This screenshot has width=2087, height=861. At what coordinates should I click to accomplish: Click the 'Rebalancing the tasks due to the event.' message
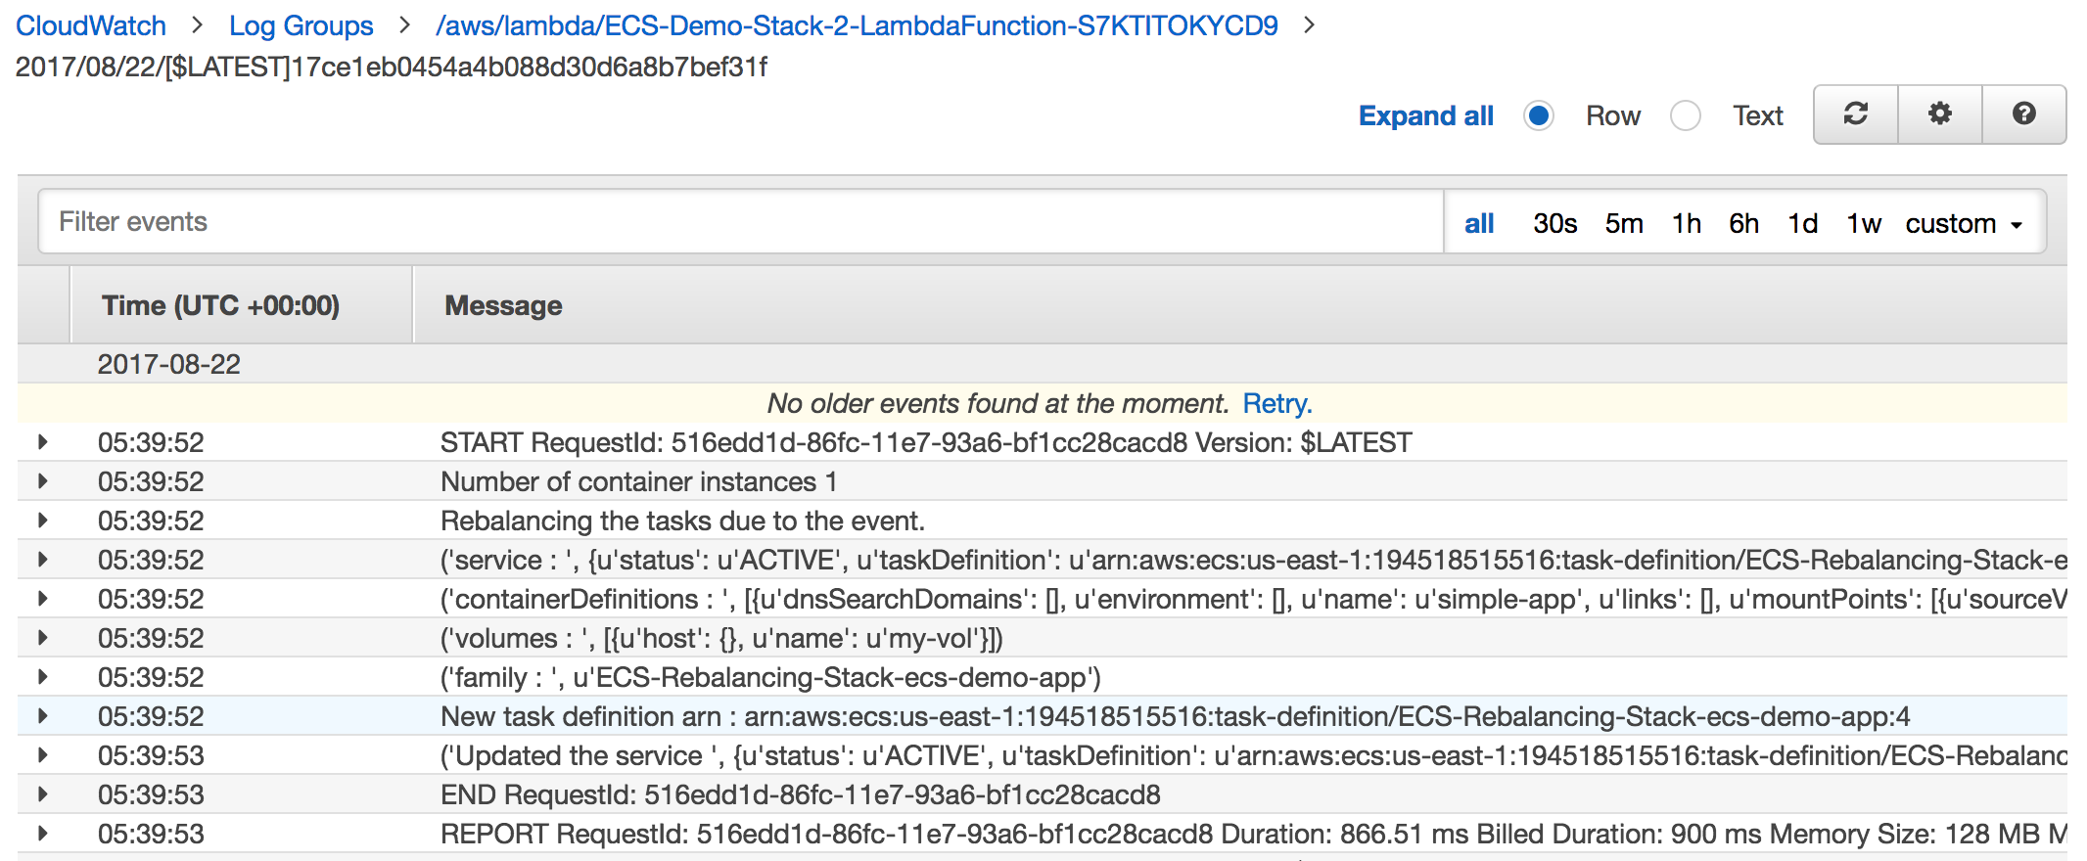(682, 521)
